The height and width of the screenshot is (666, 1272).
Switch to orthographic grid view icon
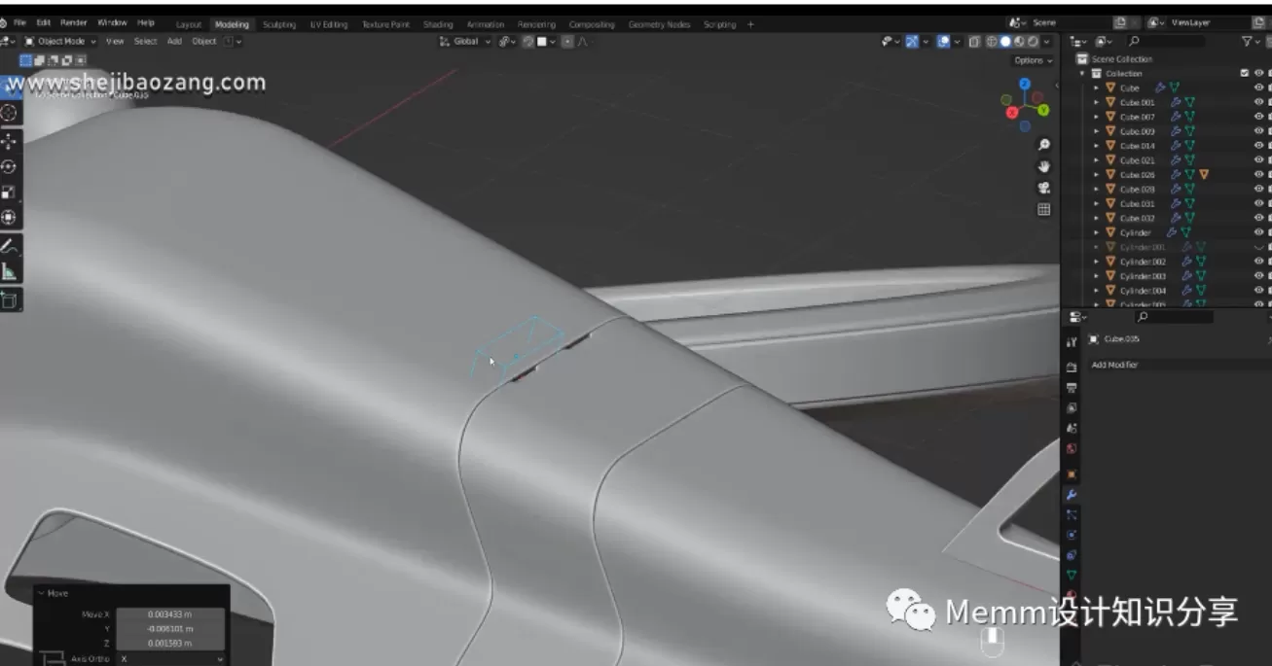(1044, 209)
